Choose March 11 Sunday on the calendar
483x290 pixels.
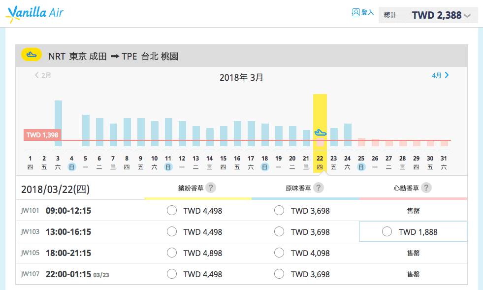point(168,162)
